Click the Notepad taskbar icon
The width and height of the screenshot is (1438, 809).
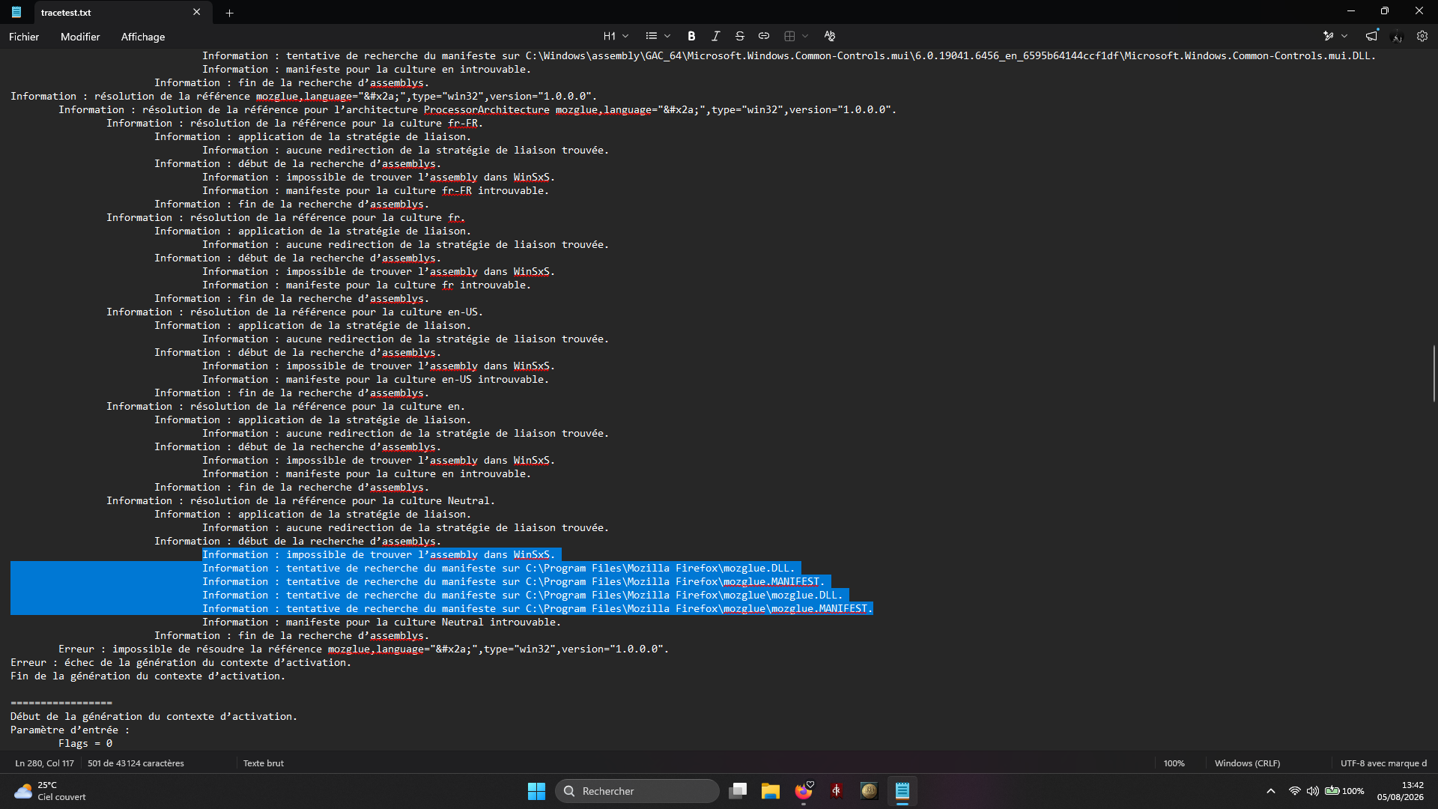click(x=902, y=791)
